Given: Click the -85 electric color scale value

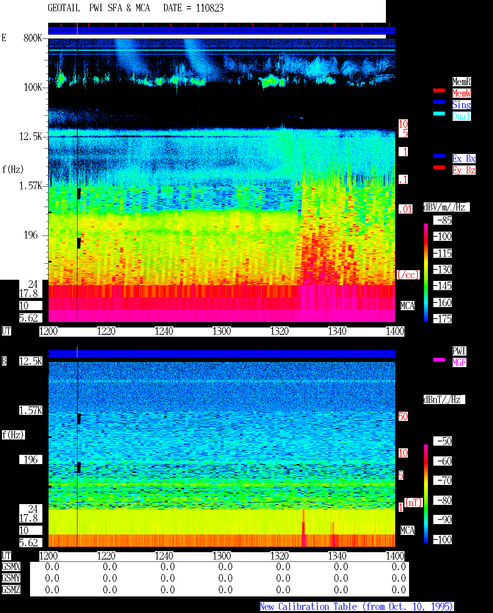Looking at the screenshot, I should [x=443, y=220].
